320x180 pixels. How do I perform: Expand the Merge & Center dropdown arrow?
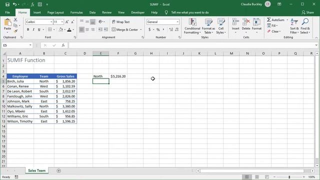coord(141,30)
